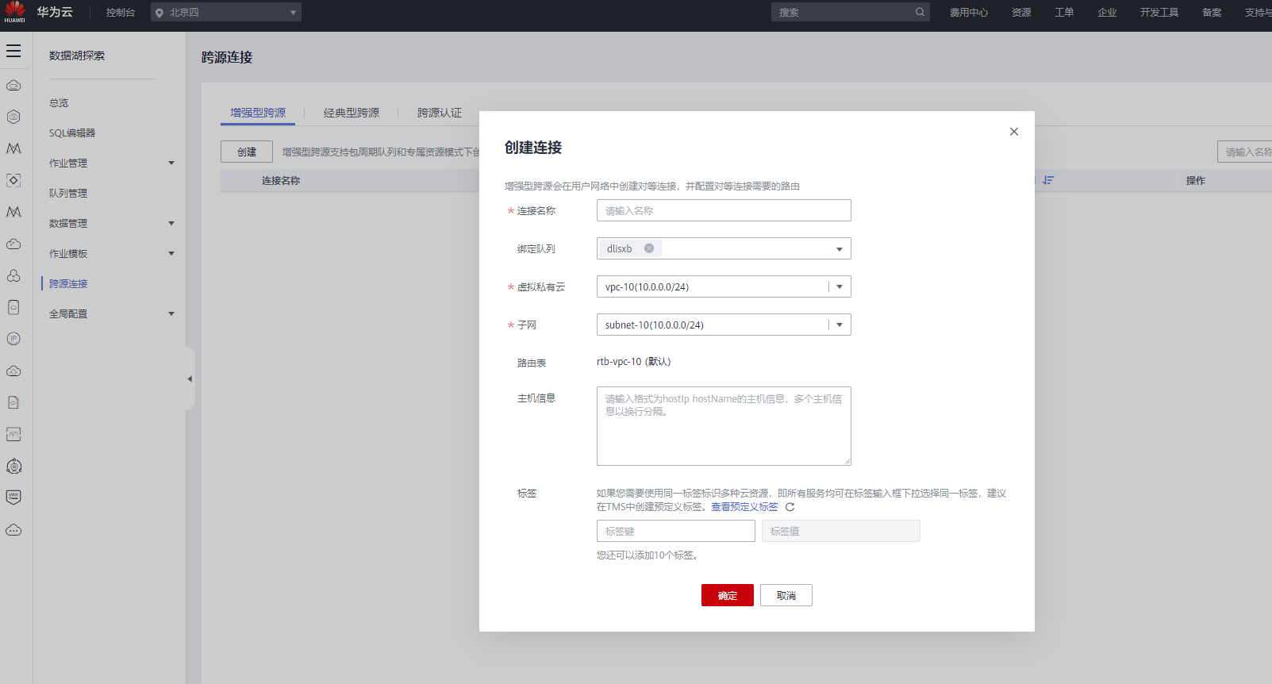This screenshot has width=1272, height=684.
Task: Open the device-with-cloud service icon in left rail
Action: click(13, 307)
